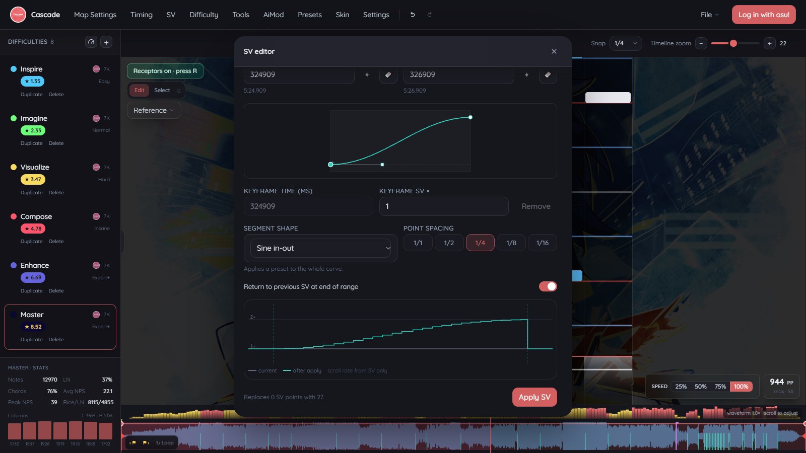Select the curve end keyframe point
The height and width of the screenshot is (453, 806).
(471, 117)
